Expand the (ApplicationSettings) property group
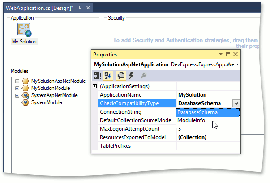Viewport: 270px width, 183px height. click(x=95, y=86)
